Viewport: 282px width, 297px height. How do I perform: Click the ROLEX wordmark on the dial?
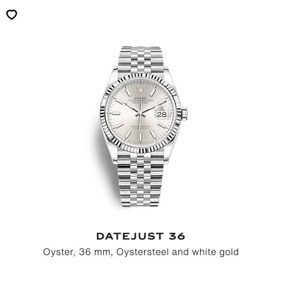(x=140, y=98)
